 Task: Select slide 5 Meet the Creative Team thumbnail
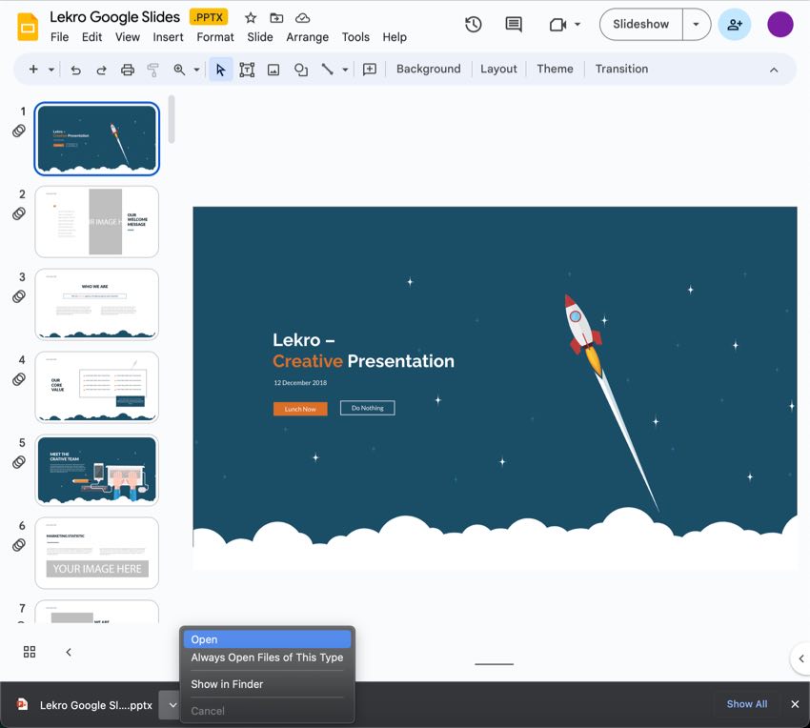[x=96, y=470]
